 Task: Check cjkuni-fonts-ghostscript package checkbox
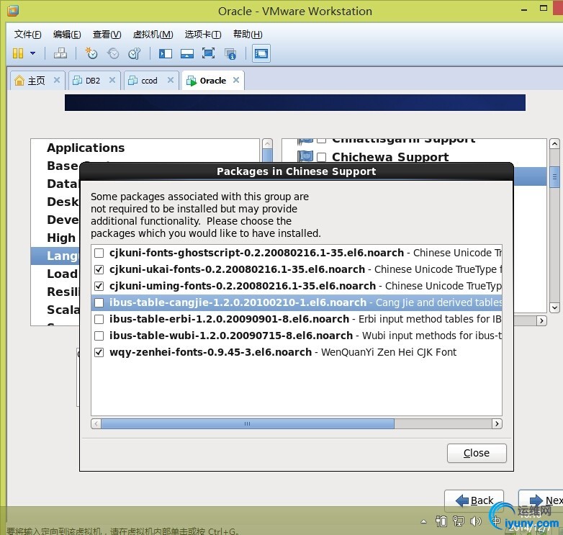coord(99,253)
